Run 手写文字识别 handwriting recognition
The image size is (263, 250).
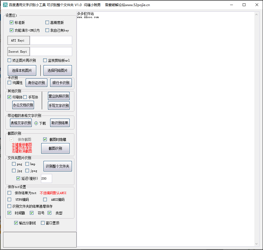pyautogui.click(x=59, y=105)
